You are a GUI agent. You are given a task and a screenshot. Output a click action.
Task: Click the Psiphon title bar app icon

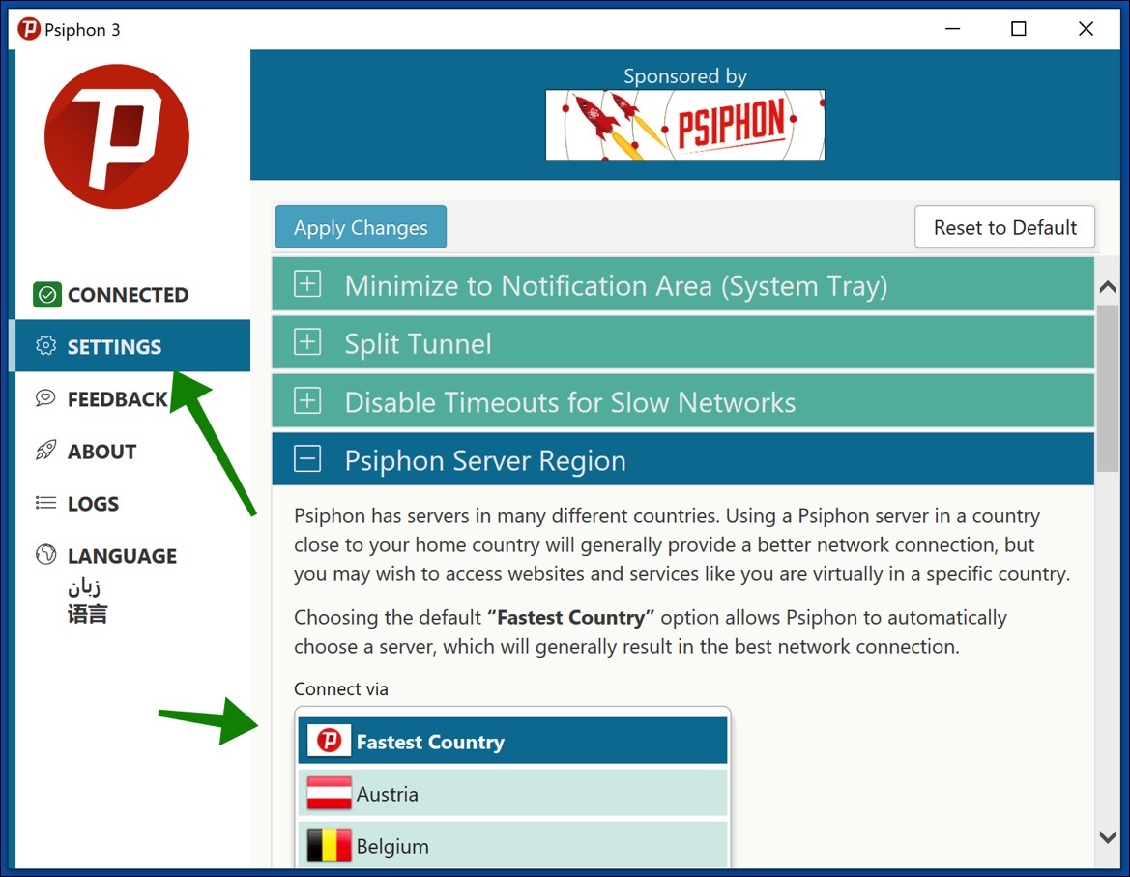[29, 30]
